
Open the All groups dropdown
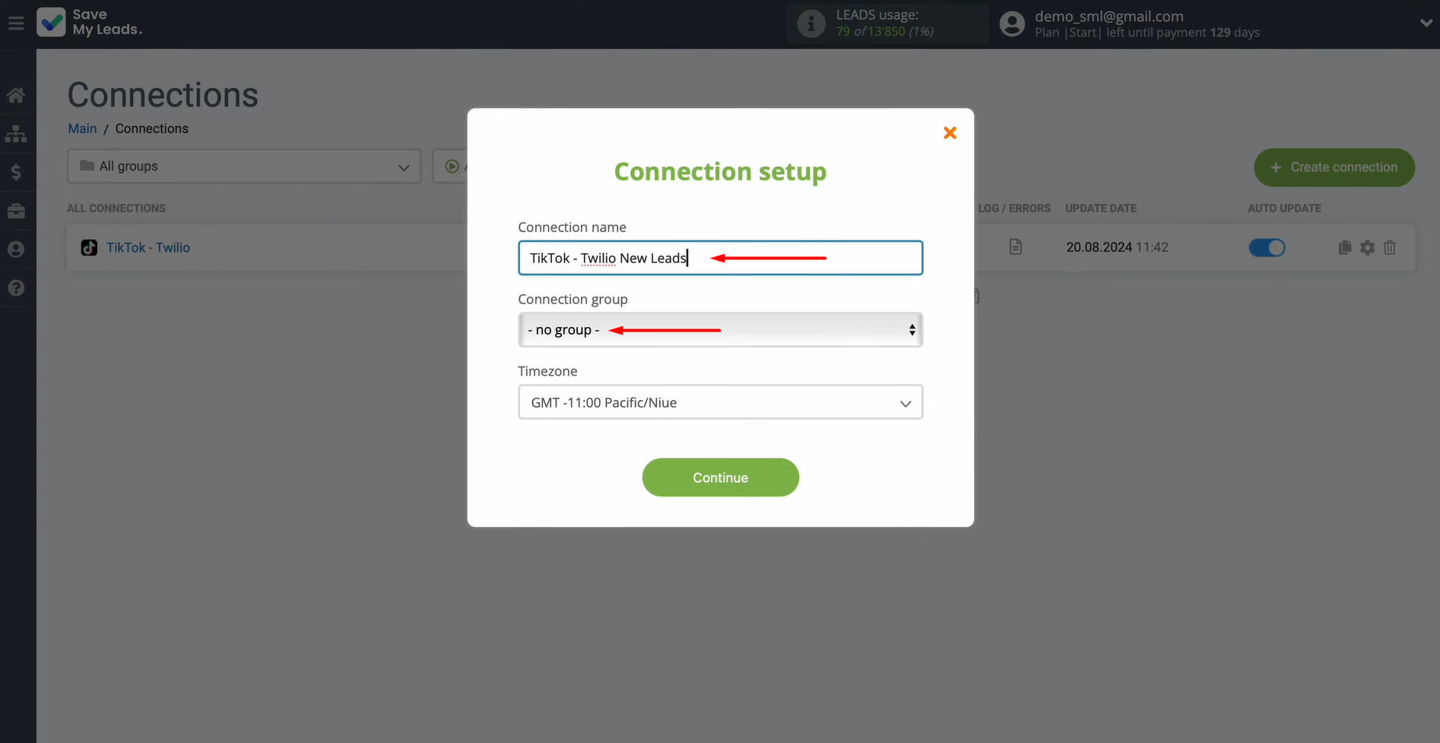[243, 166]
